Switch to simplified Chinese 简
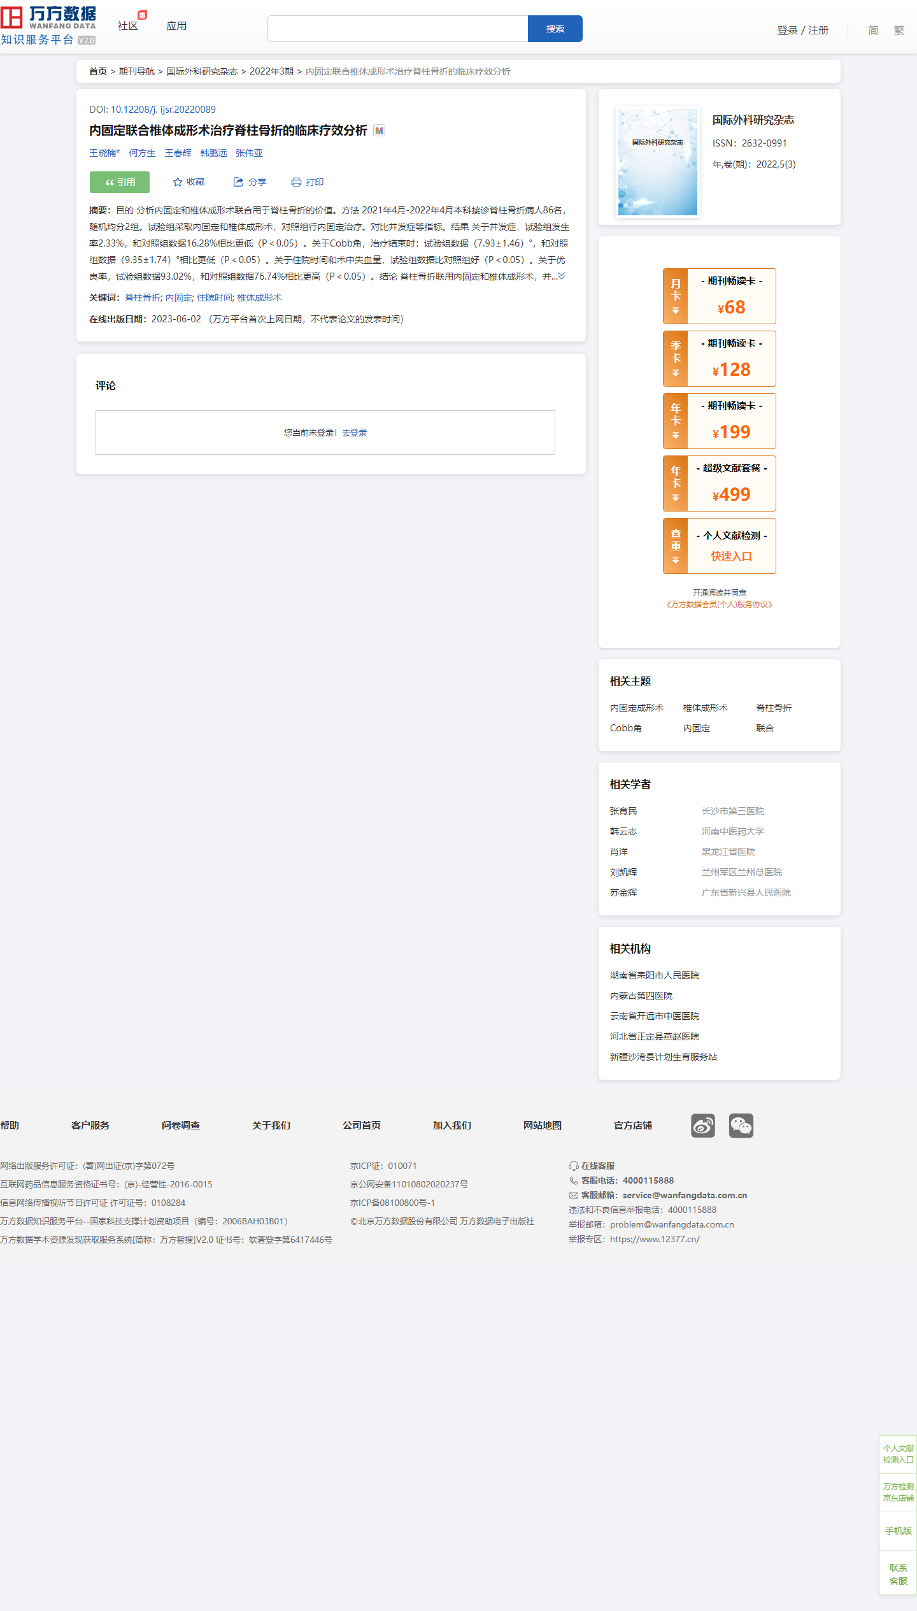917x1611 pixels. [873, 31]
